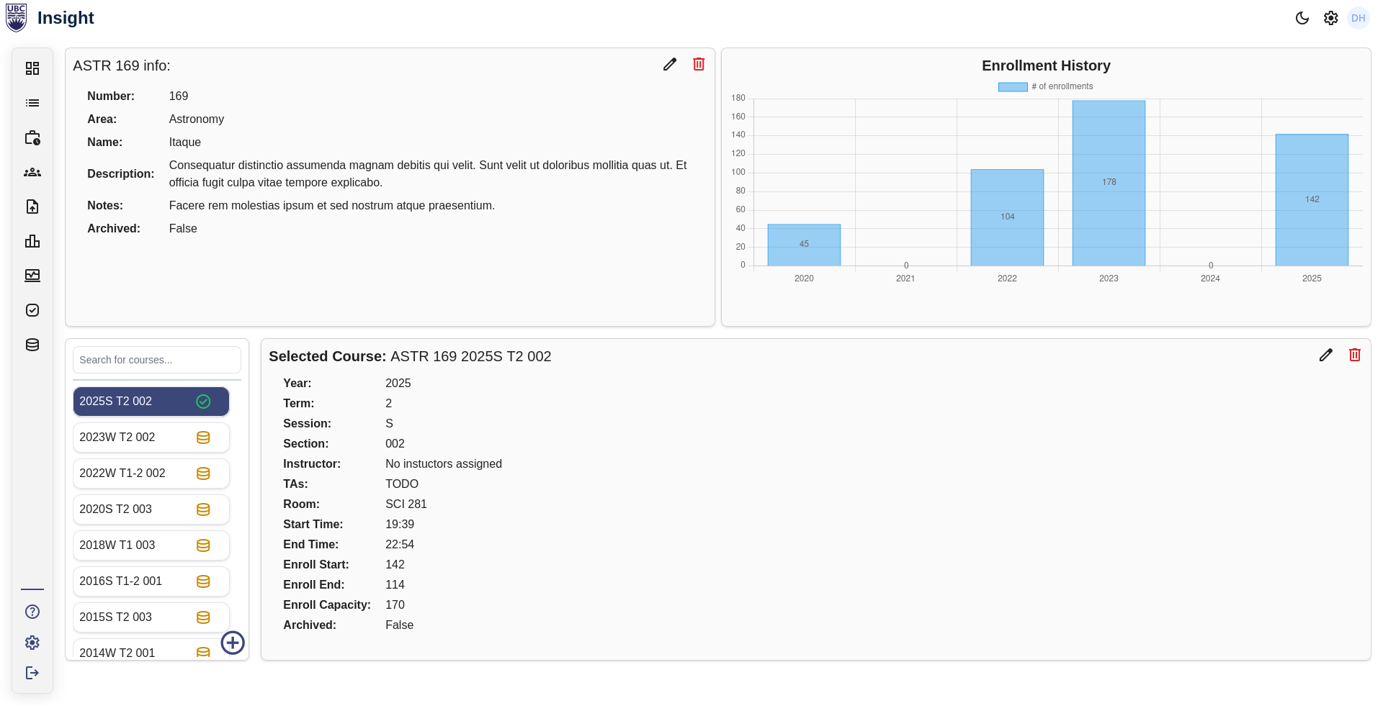The width and height of the screenshot is (1383, 716).
Task: Click the logout icon at sidebar bottom
Action: 32,673
